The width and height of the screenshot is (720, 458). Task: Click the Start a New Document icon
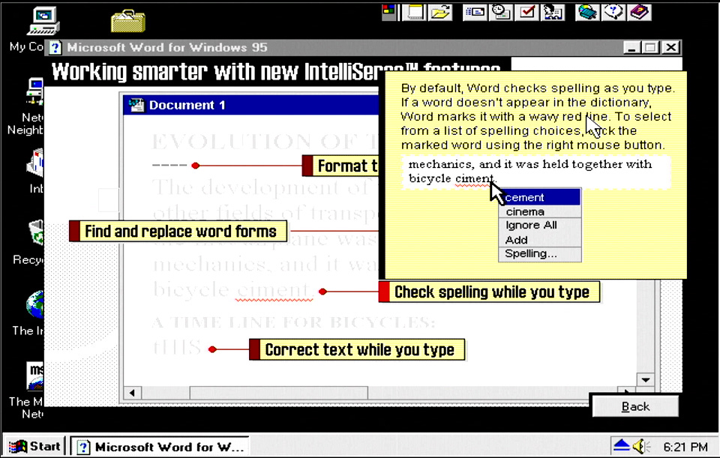coord(414,13)
